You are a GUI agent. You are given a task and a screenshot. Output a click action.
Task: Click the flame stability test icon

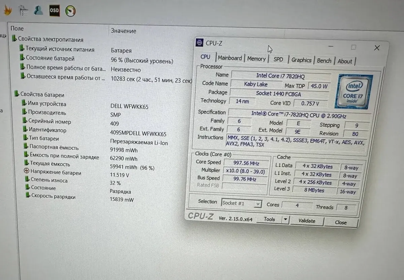(x=7, y=10)
